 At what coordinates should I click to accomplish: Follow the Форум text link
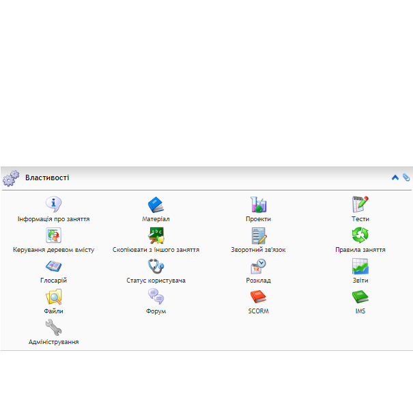[156, 311]
